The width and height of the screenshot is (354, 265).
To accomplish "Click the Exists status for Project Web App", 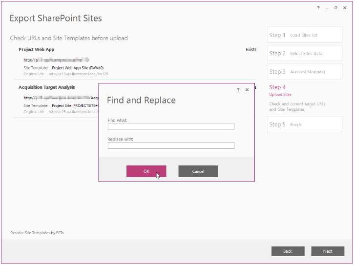I will pos(251,49).
